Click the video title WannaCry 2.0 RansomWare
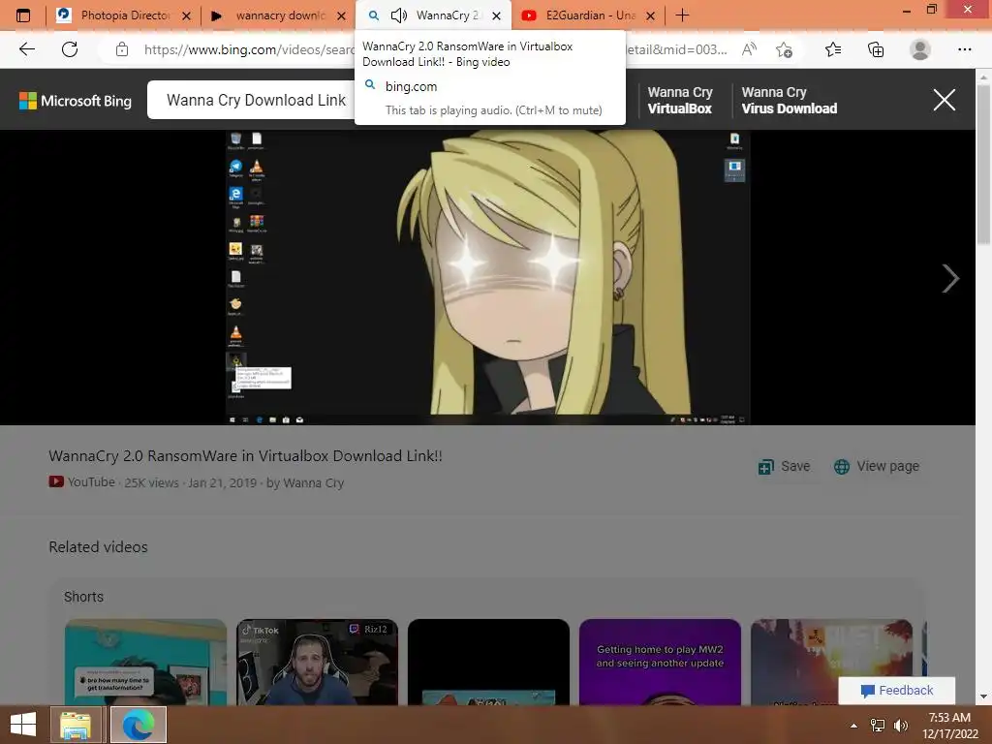 pos(245,455)
